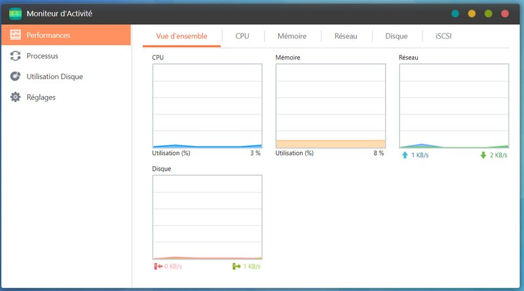Click the green disk write icon
The height and width of the screenshot is (291, 524).
pyautogui.click(x=236, y=266)
